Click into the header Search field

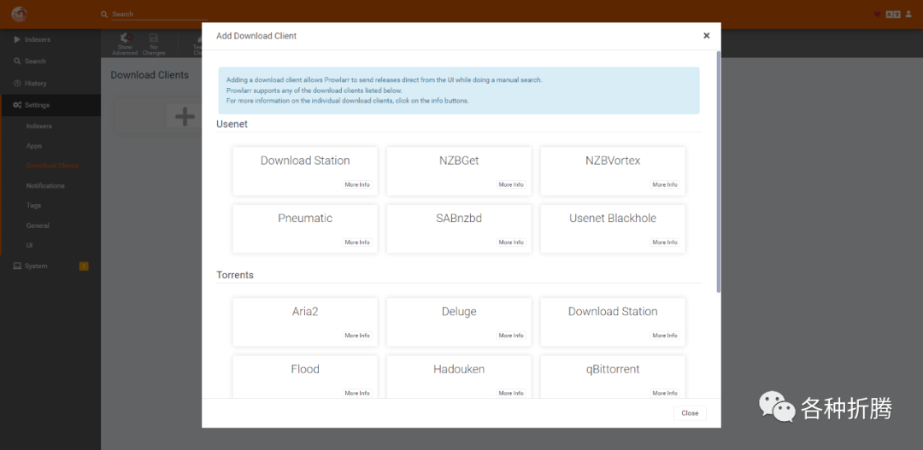pos(159,15)
